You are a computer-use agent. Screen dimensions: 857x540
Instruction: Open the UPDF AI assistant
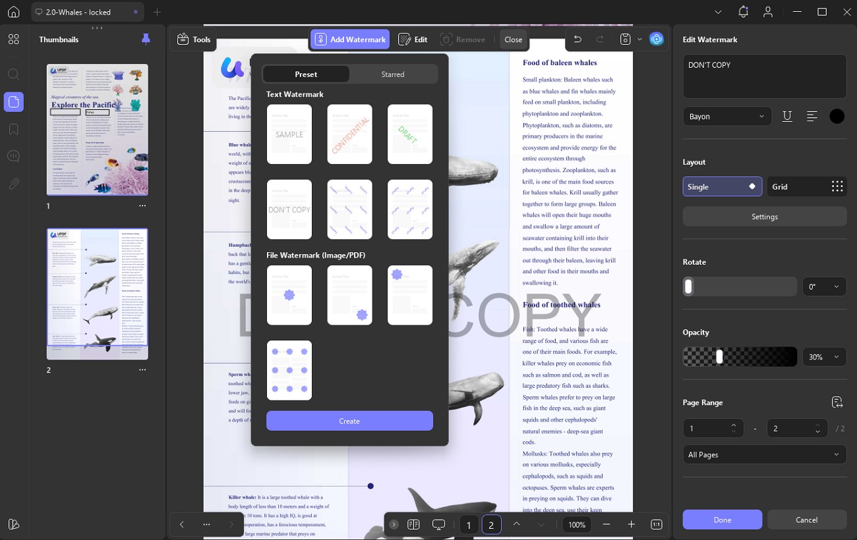(x=656, y=40)
